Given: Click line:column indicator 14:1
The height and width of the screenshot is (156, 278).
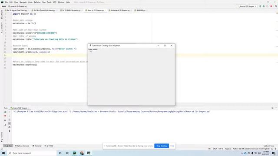Looking at the screenshot, I should 209,149.
